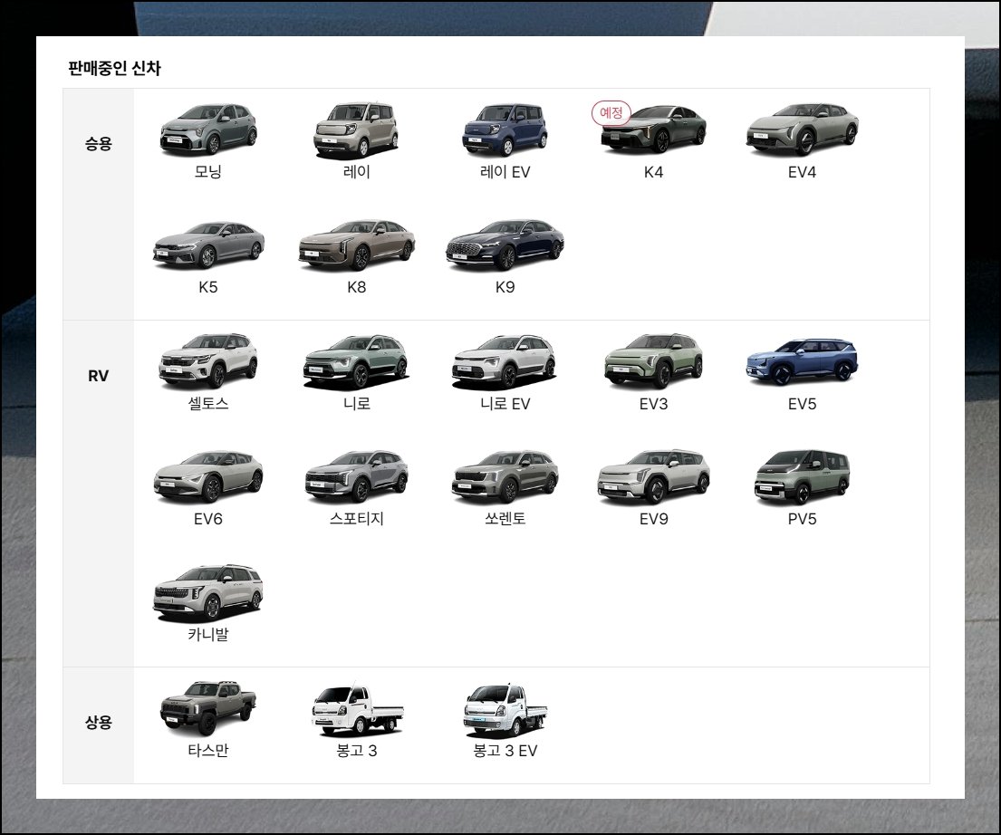Screen dimensions: 1001x835
Task: Click the EV6 model name text
Action: point(208,519)
